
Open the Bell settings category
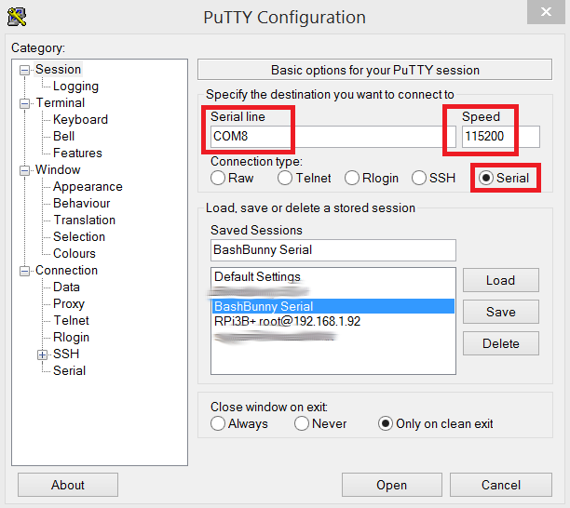(63, 136)
